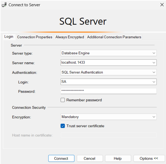Click the Cancel button
This screenshot has height=164, width=166.
click(90, 158)
